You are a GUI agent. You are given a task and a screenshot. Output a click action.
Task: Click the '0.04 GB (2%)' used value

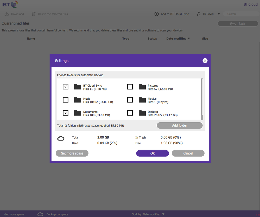point(107,143)
